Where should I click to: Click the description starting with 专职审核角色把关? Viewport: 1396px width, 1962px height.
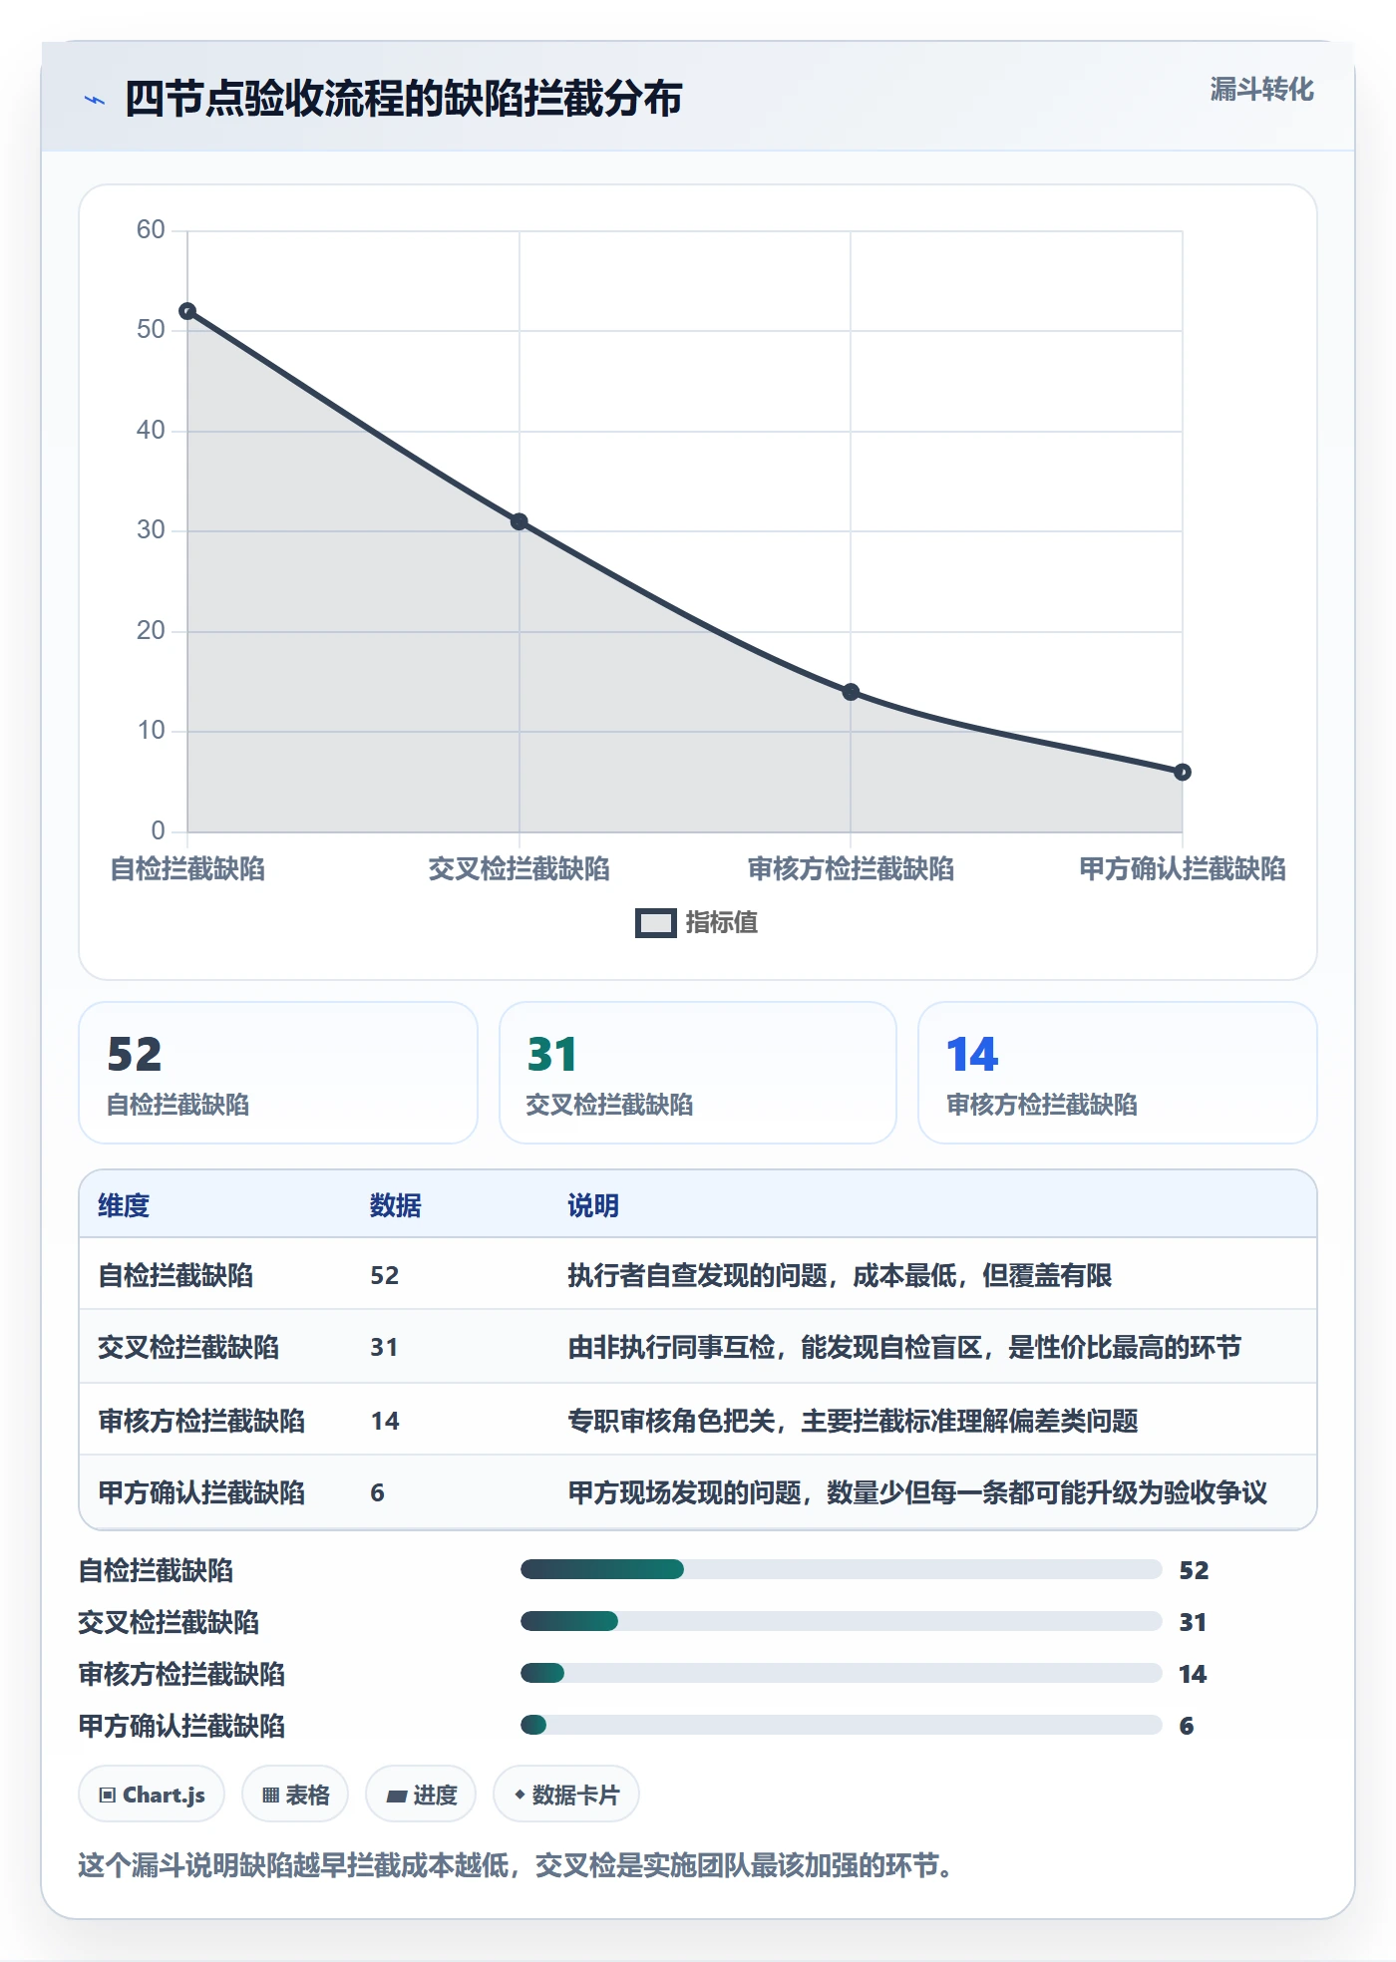coord(853,1421)
